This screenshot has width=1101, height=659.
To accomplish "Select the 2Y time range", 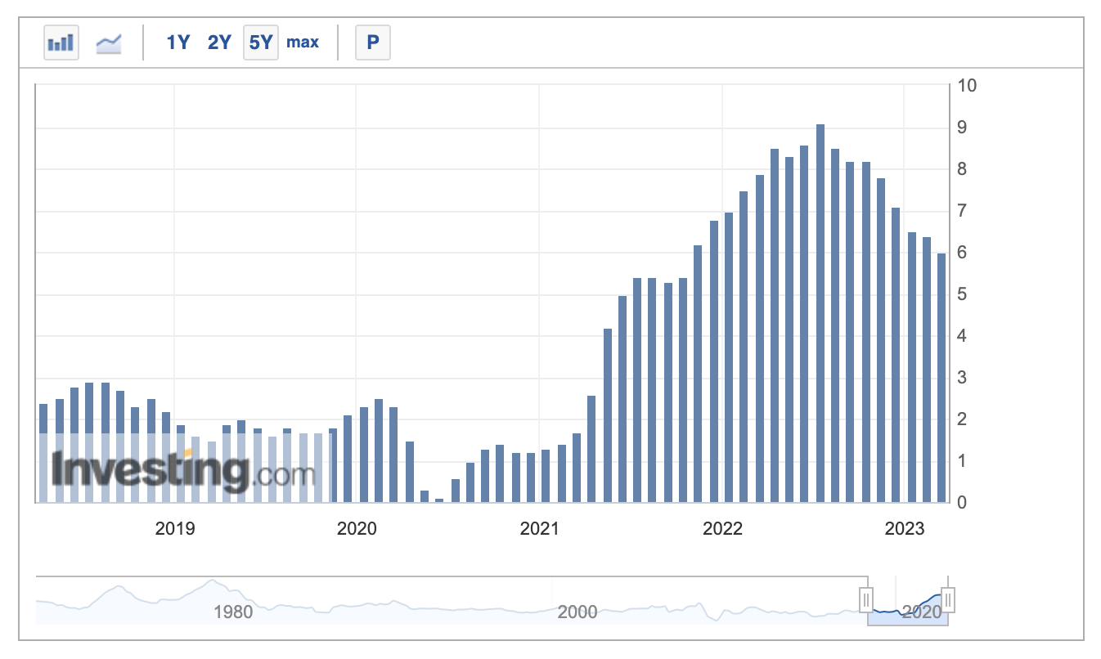I will click(x=219, y=43).
